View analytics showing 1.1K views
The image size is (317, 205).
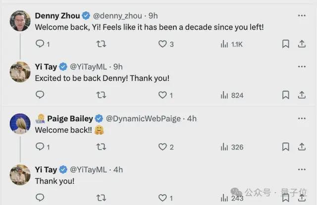(x=231, y=44)
